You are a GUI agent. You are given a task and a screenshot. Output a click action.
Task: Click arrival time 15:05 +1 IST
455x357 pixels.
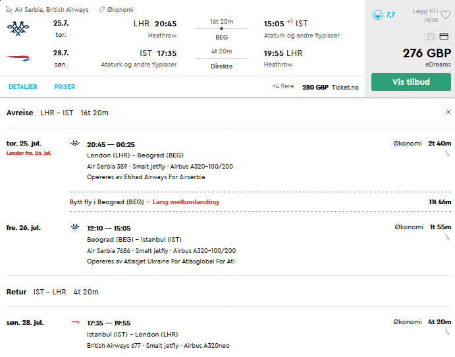point(286,24)
